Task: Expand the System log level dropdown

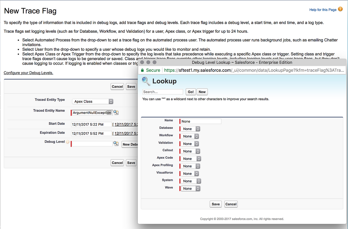Action: (x=191, y=181)
